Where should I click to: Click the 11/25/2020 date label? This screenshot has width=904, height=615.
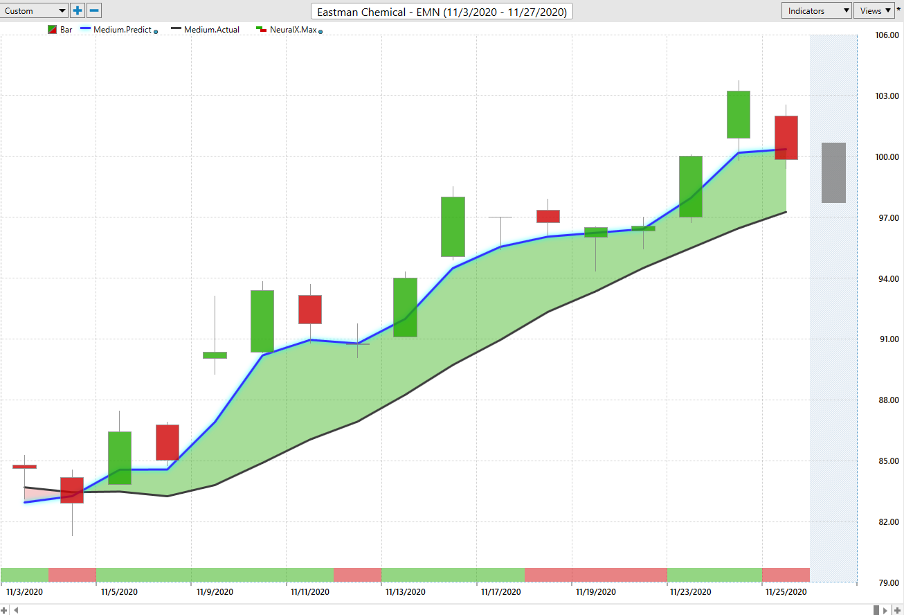point(786,592)
